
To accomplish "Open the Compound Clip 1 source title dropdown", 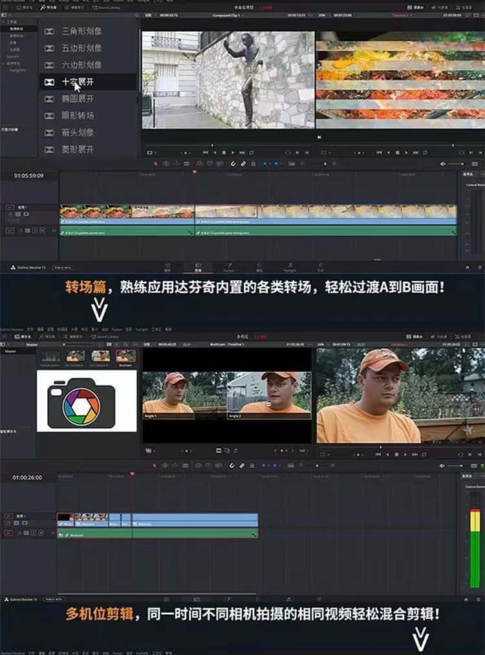I will click(x=228, y=16).
